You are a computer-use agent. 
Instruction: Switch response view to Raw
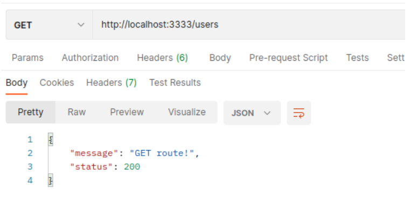click(76, 112)
